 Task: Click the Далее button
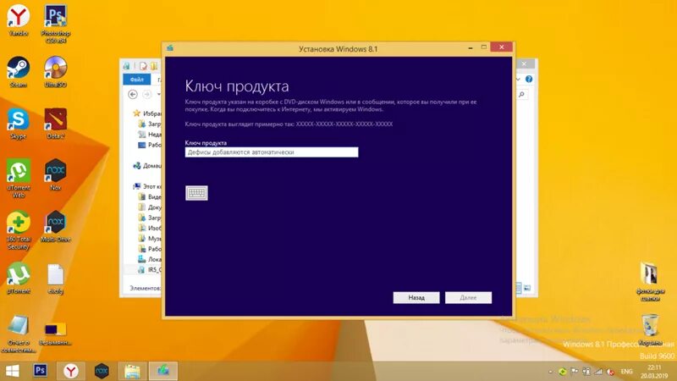pyautogui.click(x=468, y=298)
